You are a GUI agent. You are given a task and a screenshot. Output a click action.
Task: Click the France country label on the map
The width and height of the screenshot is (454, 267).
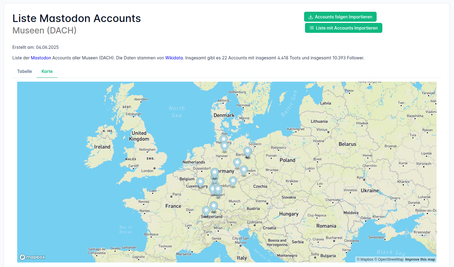tap(173, 206)
